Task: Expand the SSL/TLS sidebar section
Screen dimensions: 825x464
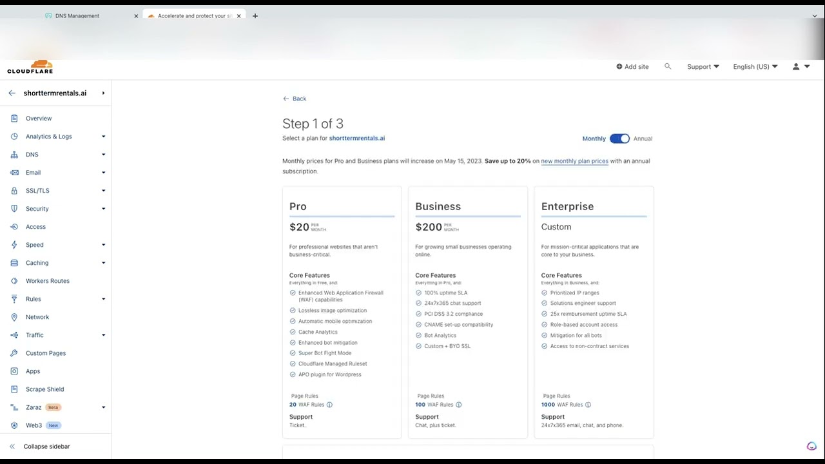Action: click(x=103, y=191)
